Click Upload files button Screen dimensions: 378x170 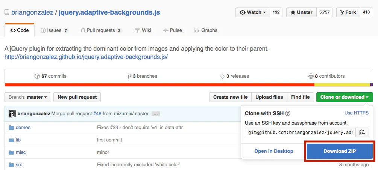pyautogui.click(x=269, y=97)
